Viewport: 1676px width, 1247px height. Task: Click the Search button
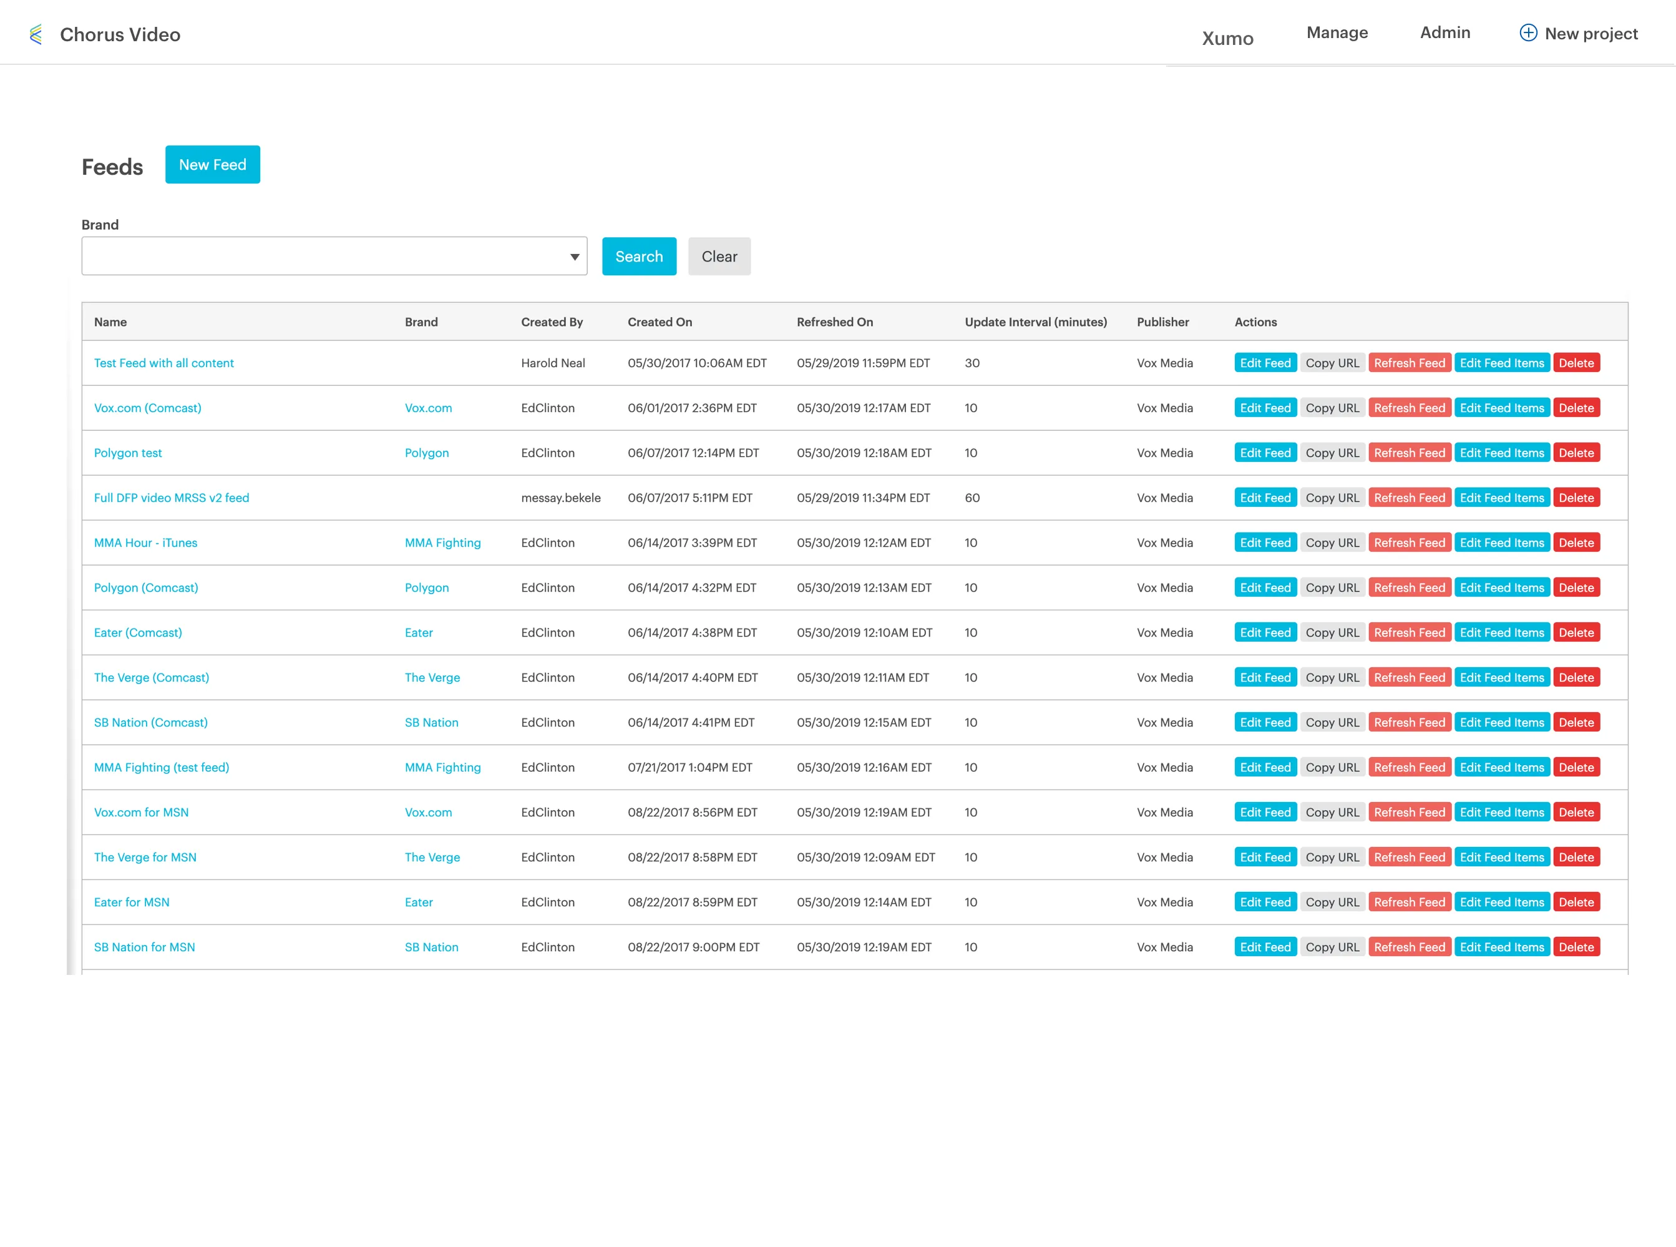[x=639, y=257]
